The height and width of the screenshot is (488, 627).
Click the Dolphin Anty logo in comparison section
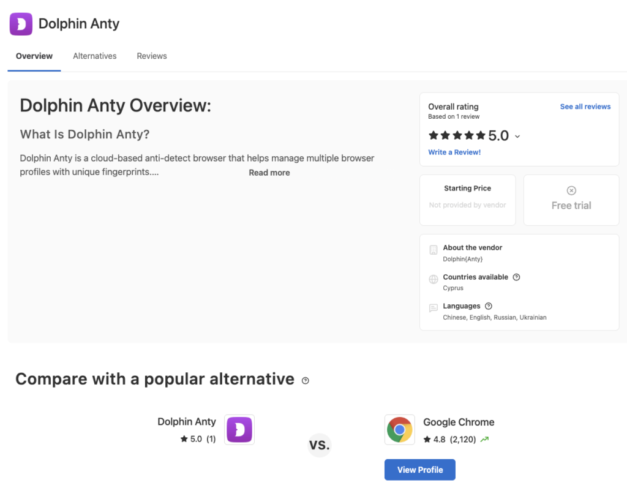coord(239,430)
